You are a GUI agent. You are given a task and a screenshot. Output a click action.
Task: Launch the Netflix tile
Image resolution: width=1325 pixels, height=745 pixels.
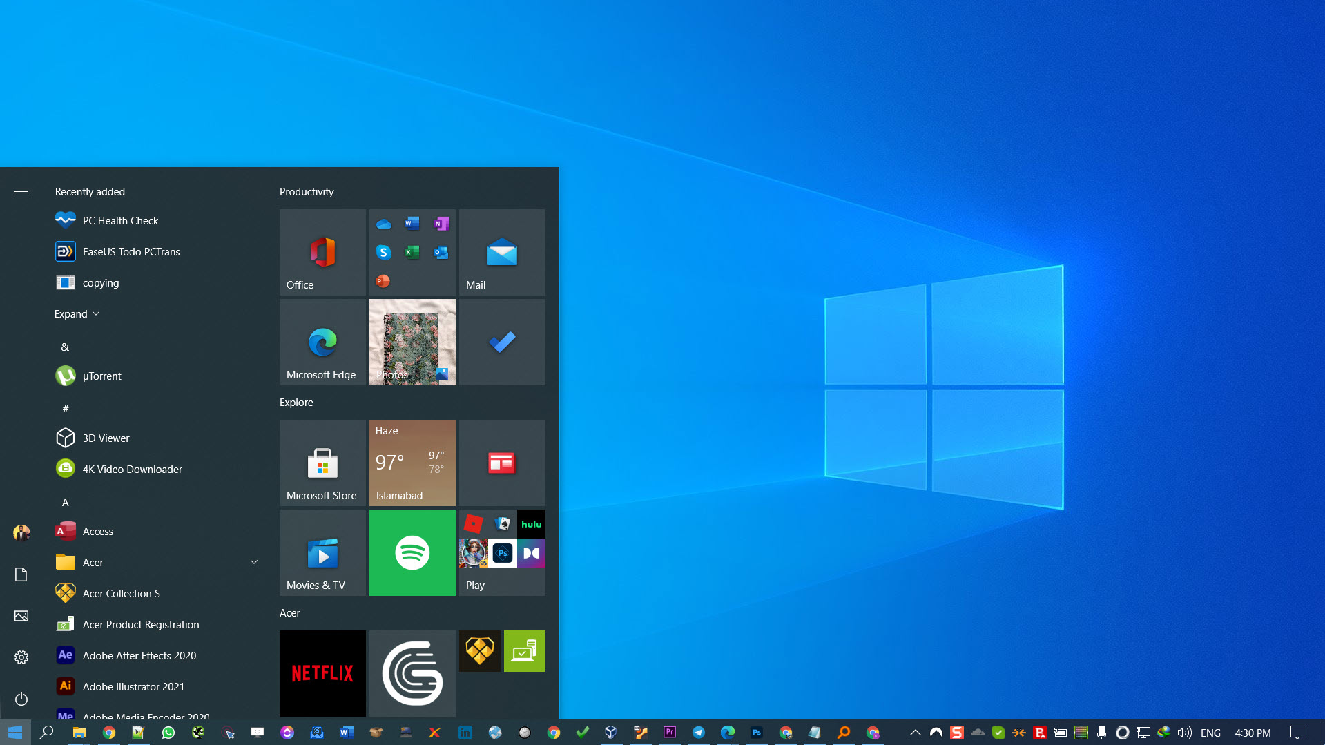click(x=322, y=673)
